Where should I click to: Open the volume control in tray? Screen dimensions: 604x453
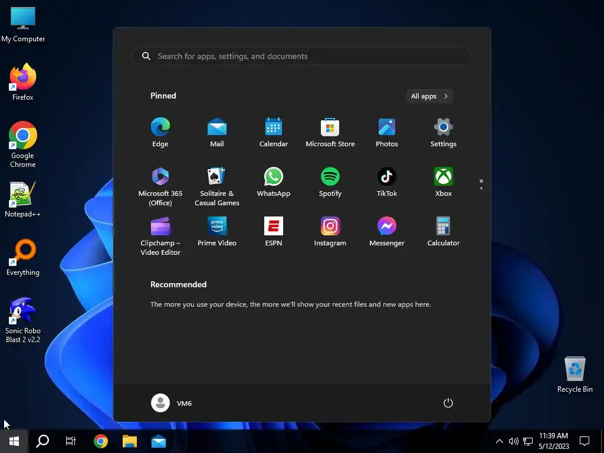tap(514, 441)
